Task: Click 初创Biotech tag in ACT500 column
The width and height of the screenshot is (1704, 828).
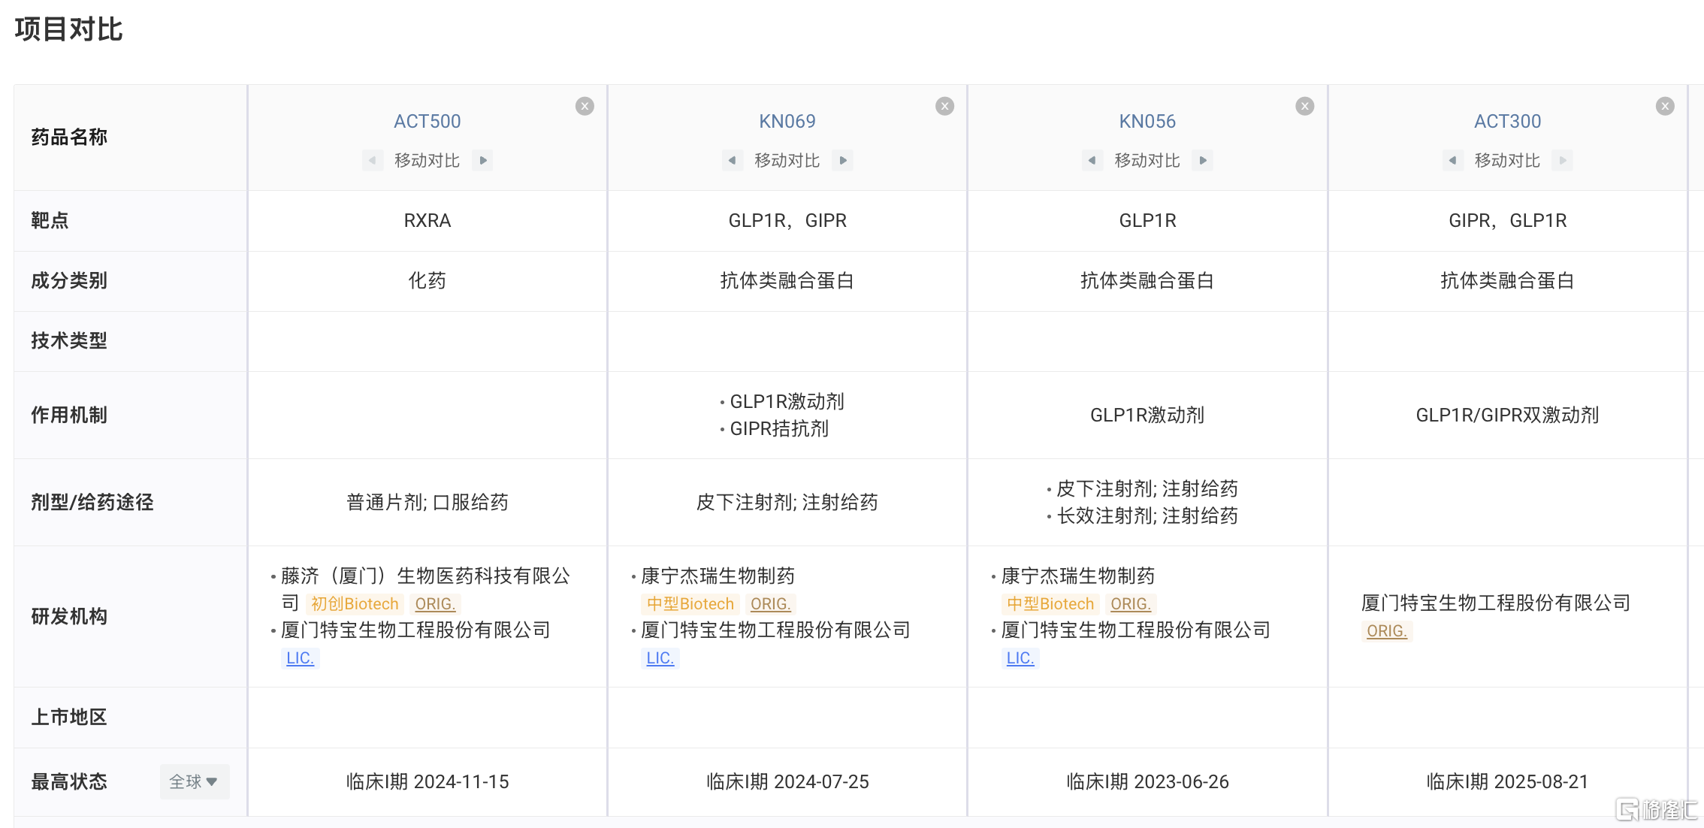Action: pyautogui.click(x=355, y=604)
